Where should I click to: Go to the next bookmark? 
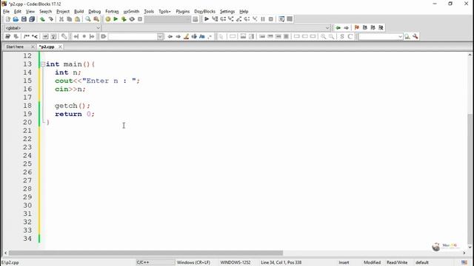[x=373, y=28]
